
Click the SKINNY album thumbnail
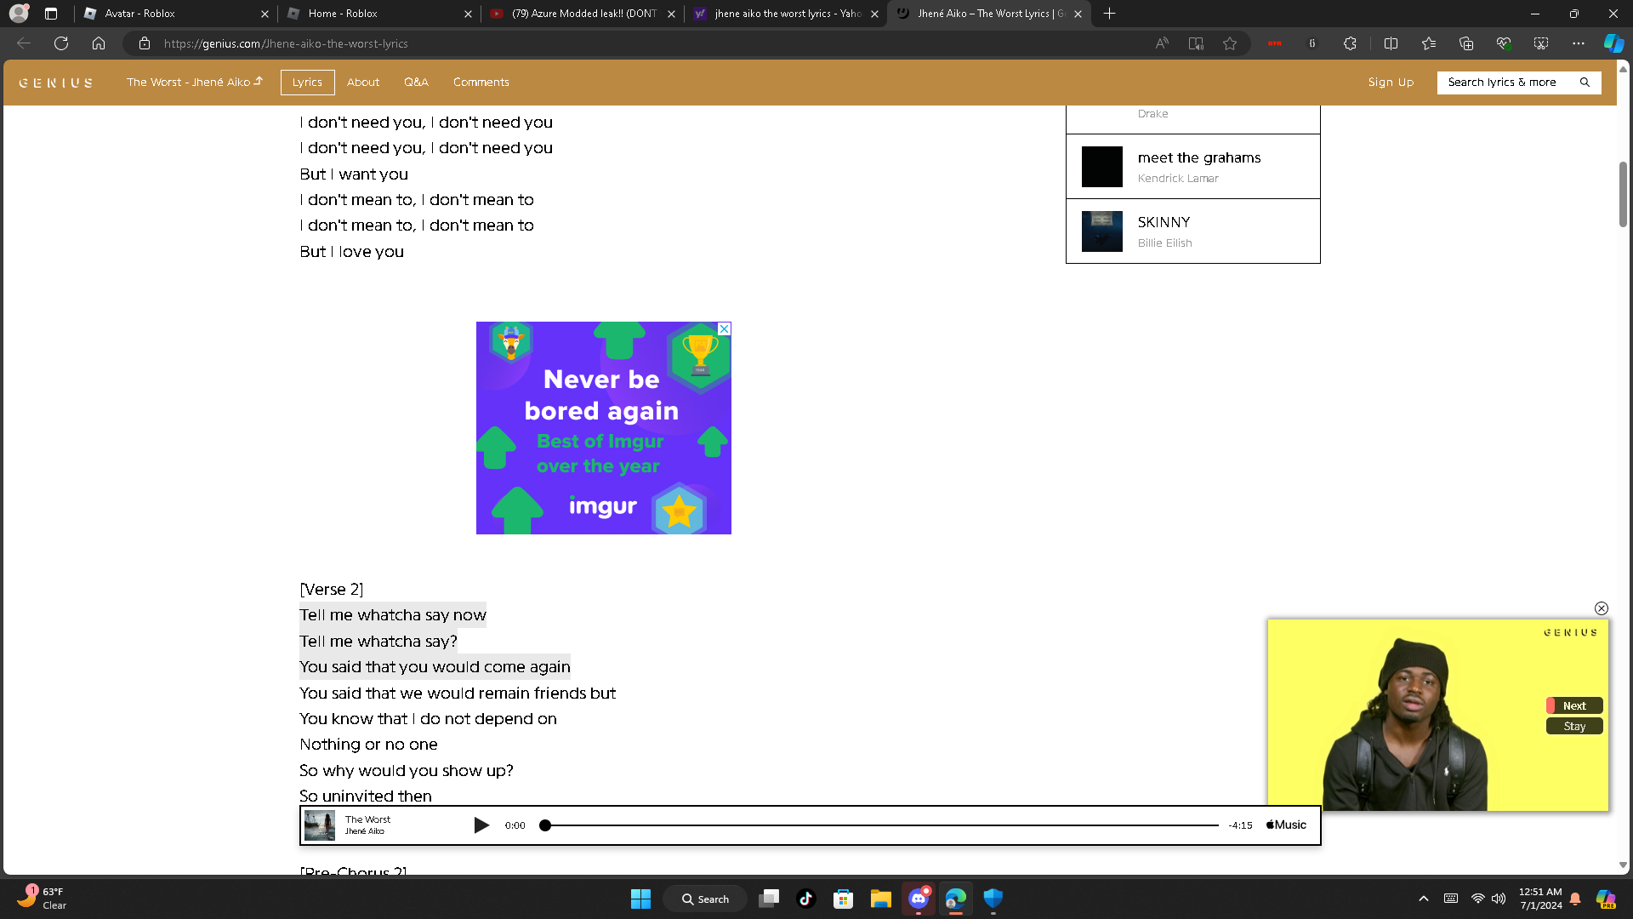tap(1102, 231)
